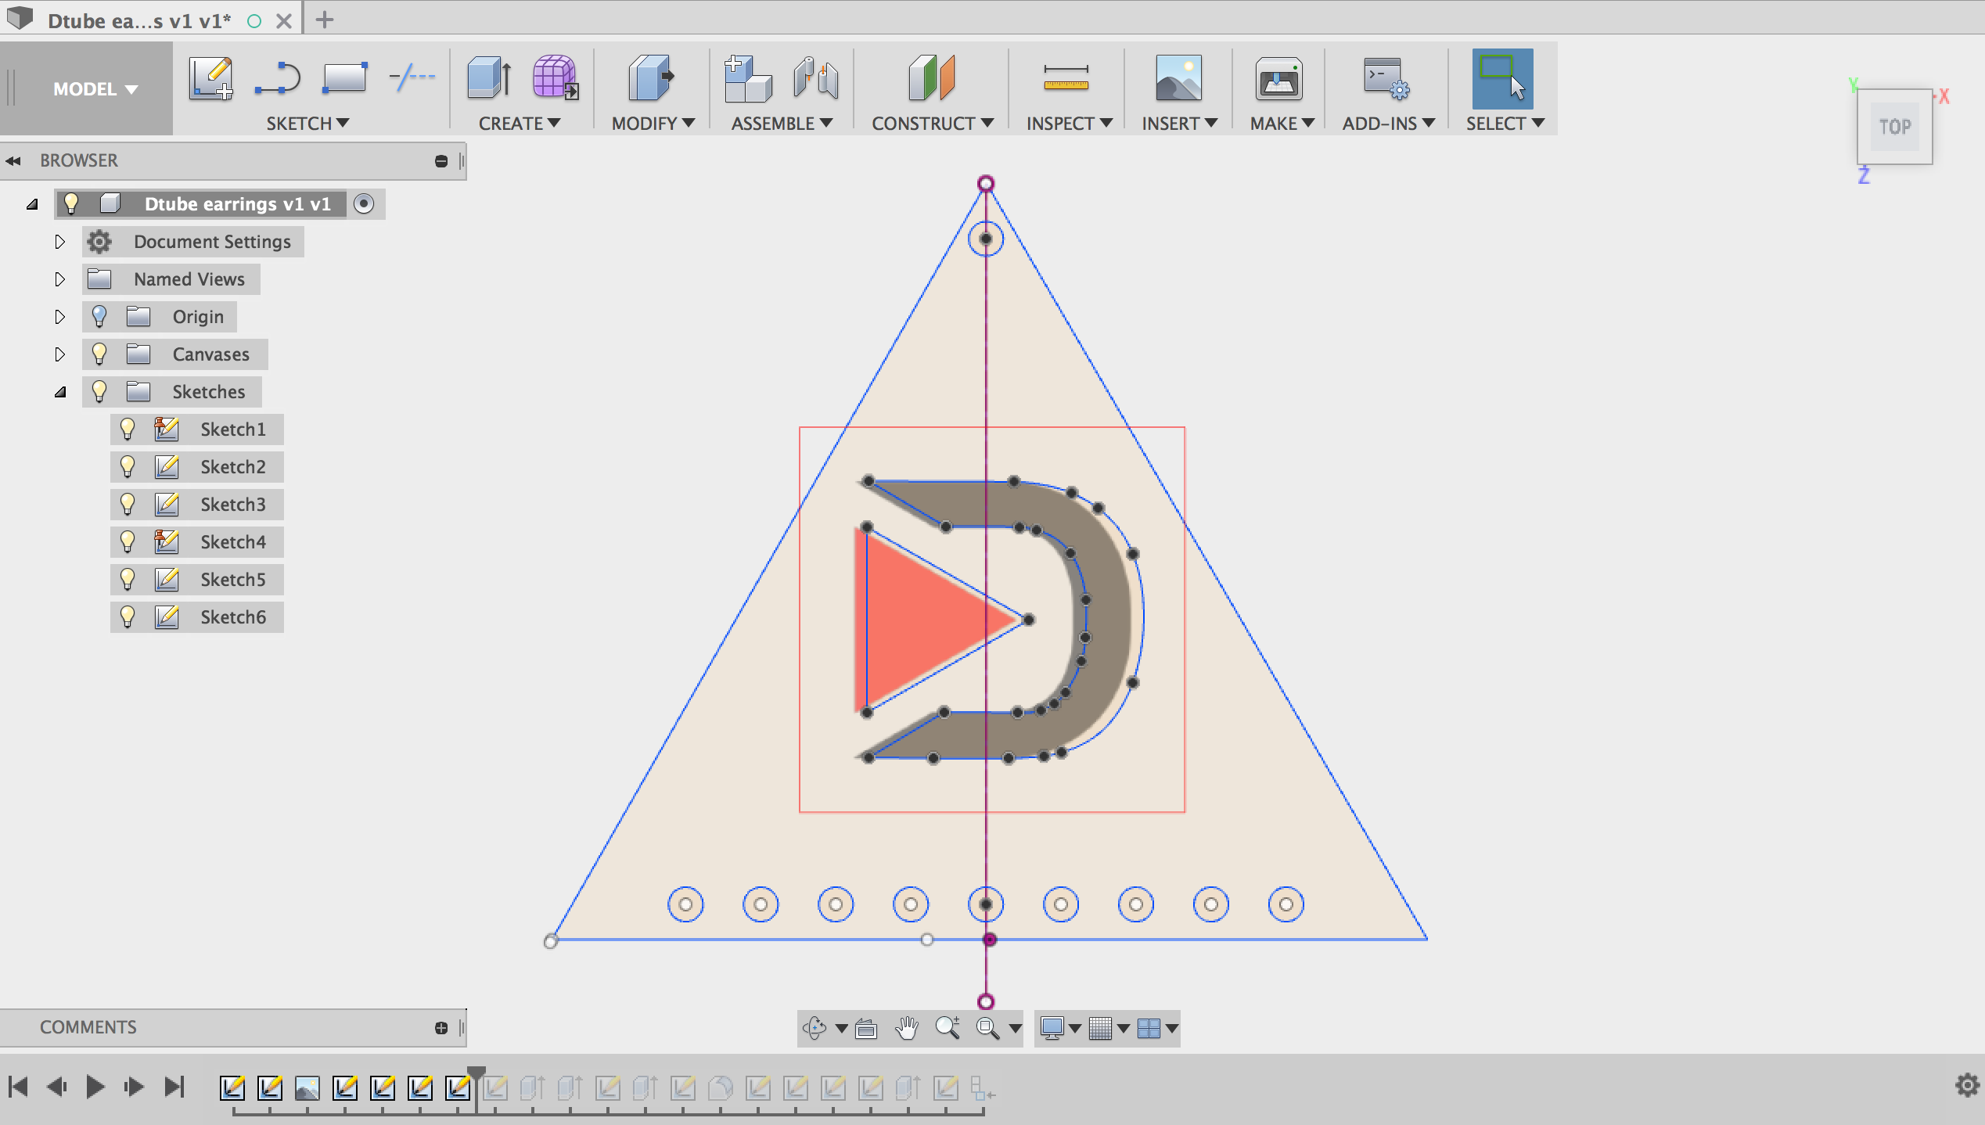Open the MODIFY menu
This screenshot has height=1125, width=1985.
(653, 123)
